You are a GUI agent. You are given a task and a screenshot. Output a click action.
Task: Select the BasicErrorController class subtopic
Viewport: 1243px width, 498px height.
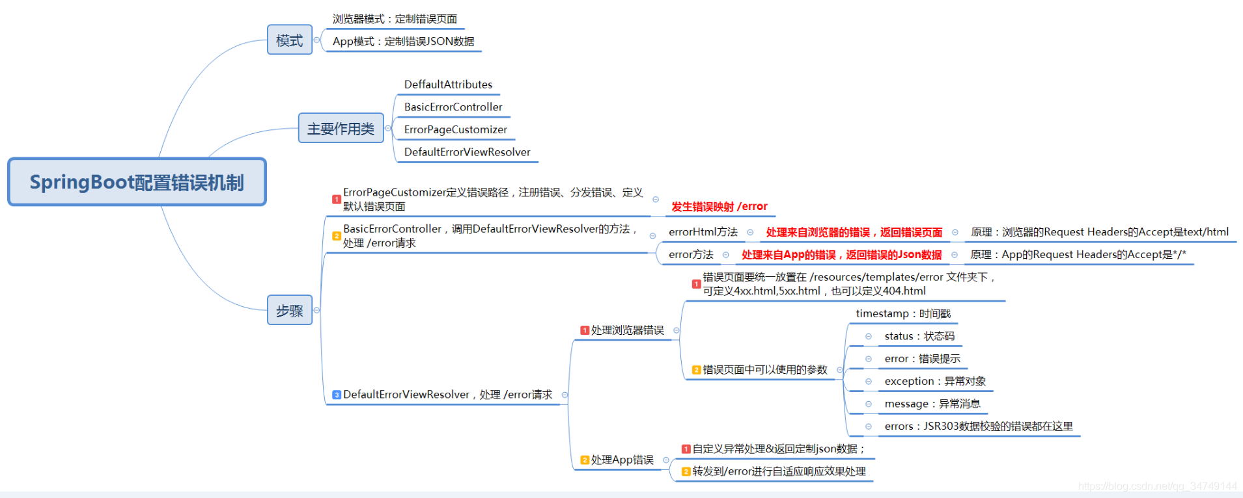[453, 107]
